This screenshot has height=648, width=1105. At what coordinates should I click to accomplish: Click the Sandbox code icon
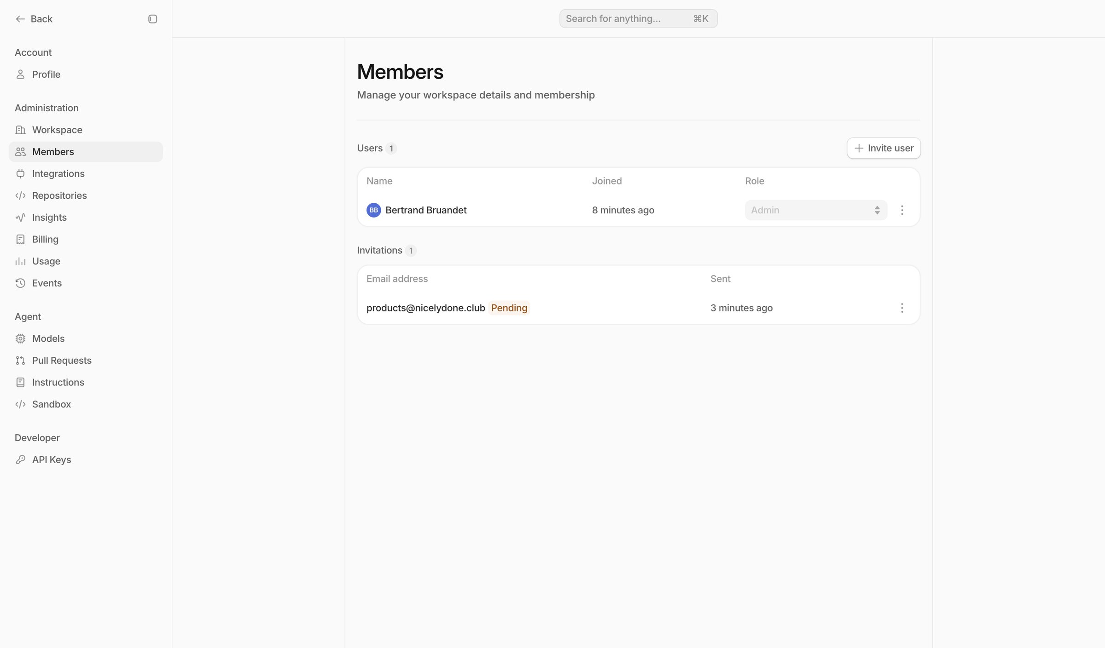20,404
